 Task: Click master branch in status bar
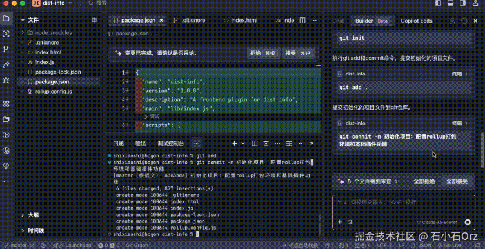(x=15, y=246)
